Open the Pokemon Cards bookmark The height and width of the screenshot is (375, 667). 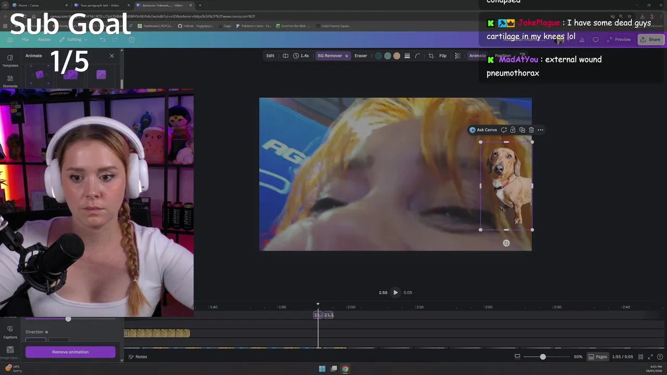(254, 26)
